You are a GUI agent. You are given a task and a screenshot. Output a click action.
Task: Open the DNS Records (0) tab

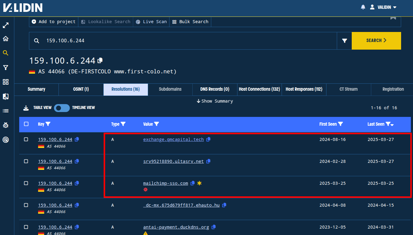[x=215, y=89]
